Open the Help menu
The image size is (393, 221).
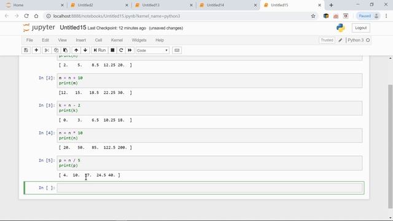[160, 40]
